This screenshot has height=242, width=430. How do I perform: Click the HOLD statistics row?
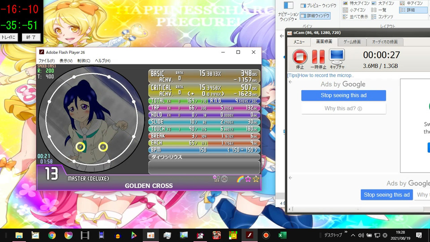(204, 115)
